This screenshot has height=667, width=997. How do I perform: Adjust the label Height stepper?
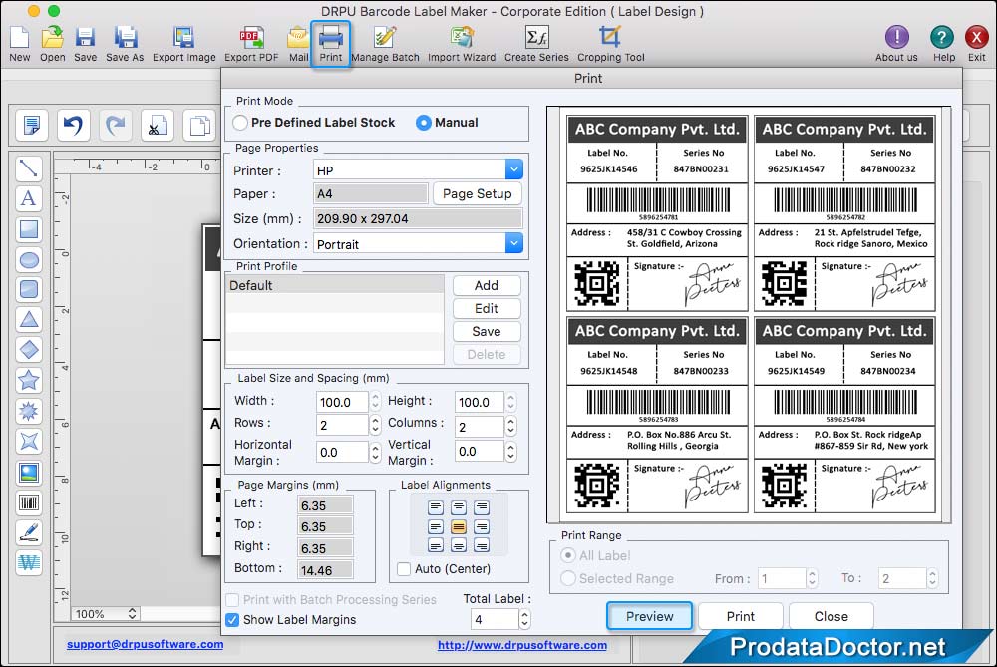(510, 401)
